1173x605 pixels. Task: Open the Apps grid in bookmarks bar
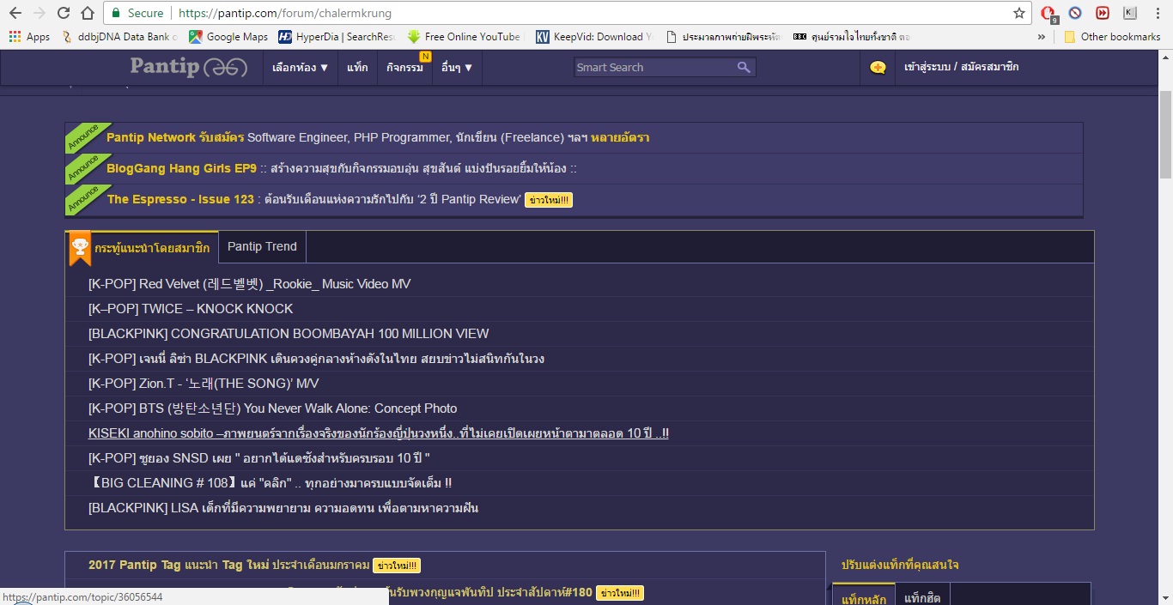click(x=30, y=37)
